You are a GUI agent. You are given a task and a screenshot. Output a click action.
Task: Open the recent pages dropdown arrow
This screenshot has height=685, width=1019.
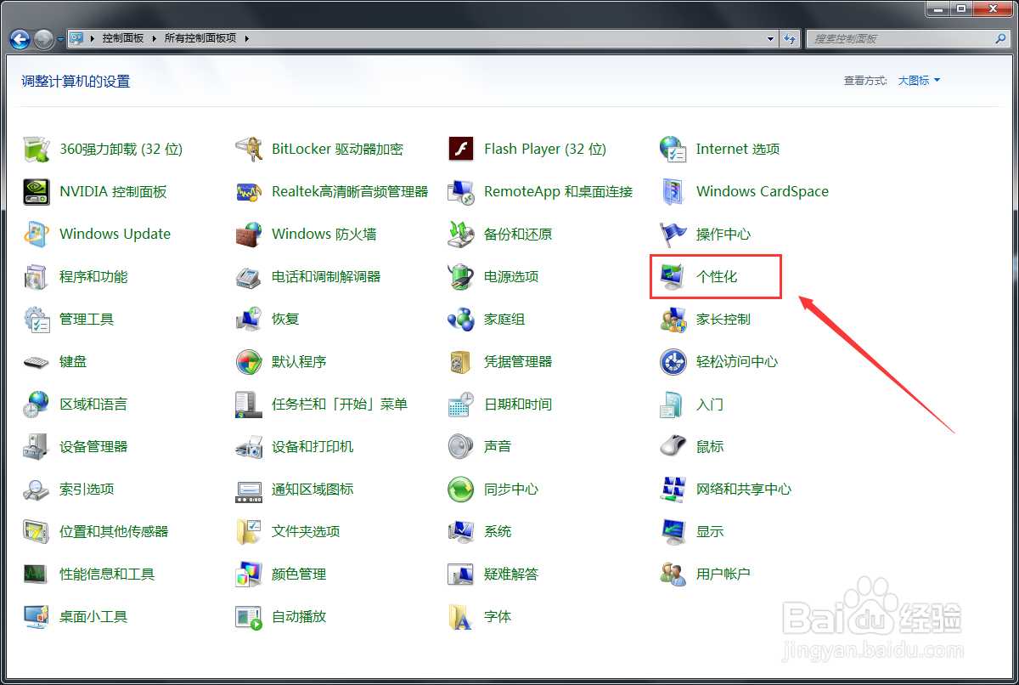coord(59,39)
